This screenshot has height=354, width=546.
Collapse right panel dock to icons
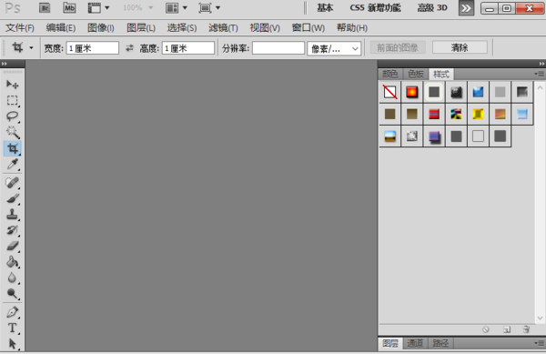click(x=541, y=64)
